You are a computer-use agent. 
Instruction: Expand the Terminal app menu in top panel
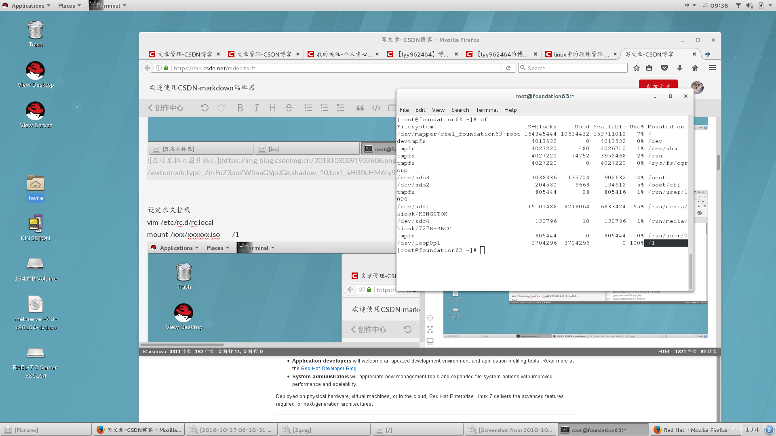[x=108, y=5]
